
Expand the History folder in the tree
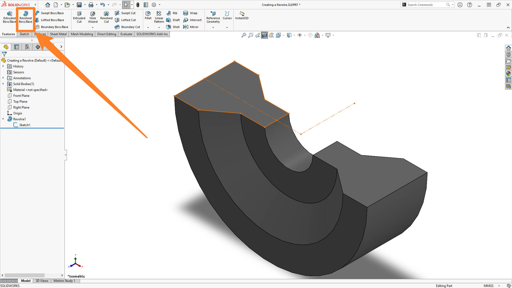pyautogui.click(x=3, y=66)
